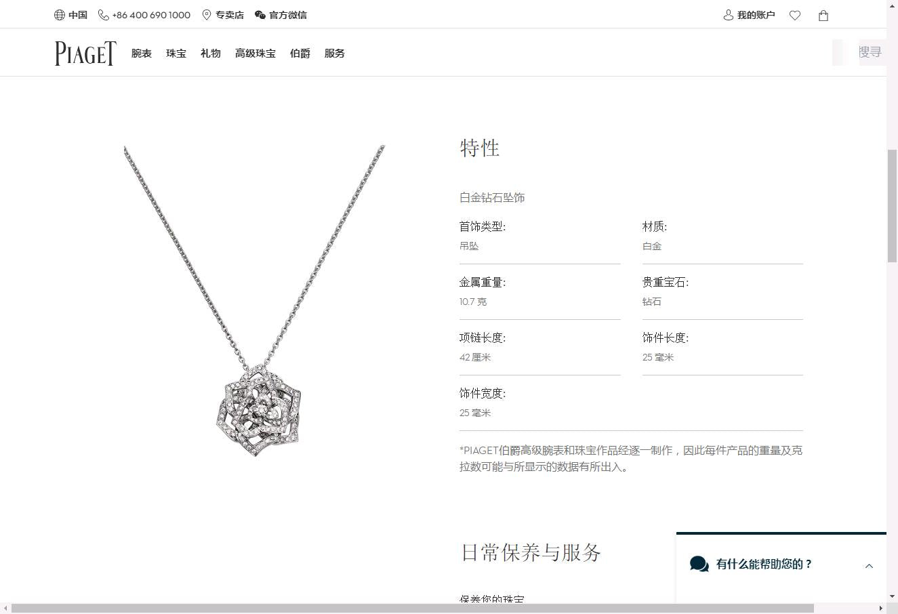This screenshot has height=614, width=898.
Task: Open the wishlist heart icon
Action: [x=795, y=15]
